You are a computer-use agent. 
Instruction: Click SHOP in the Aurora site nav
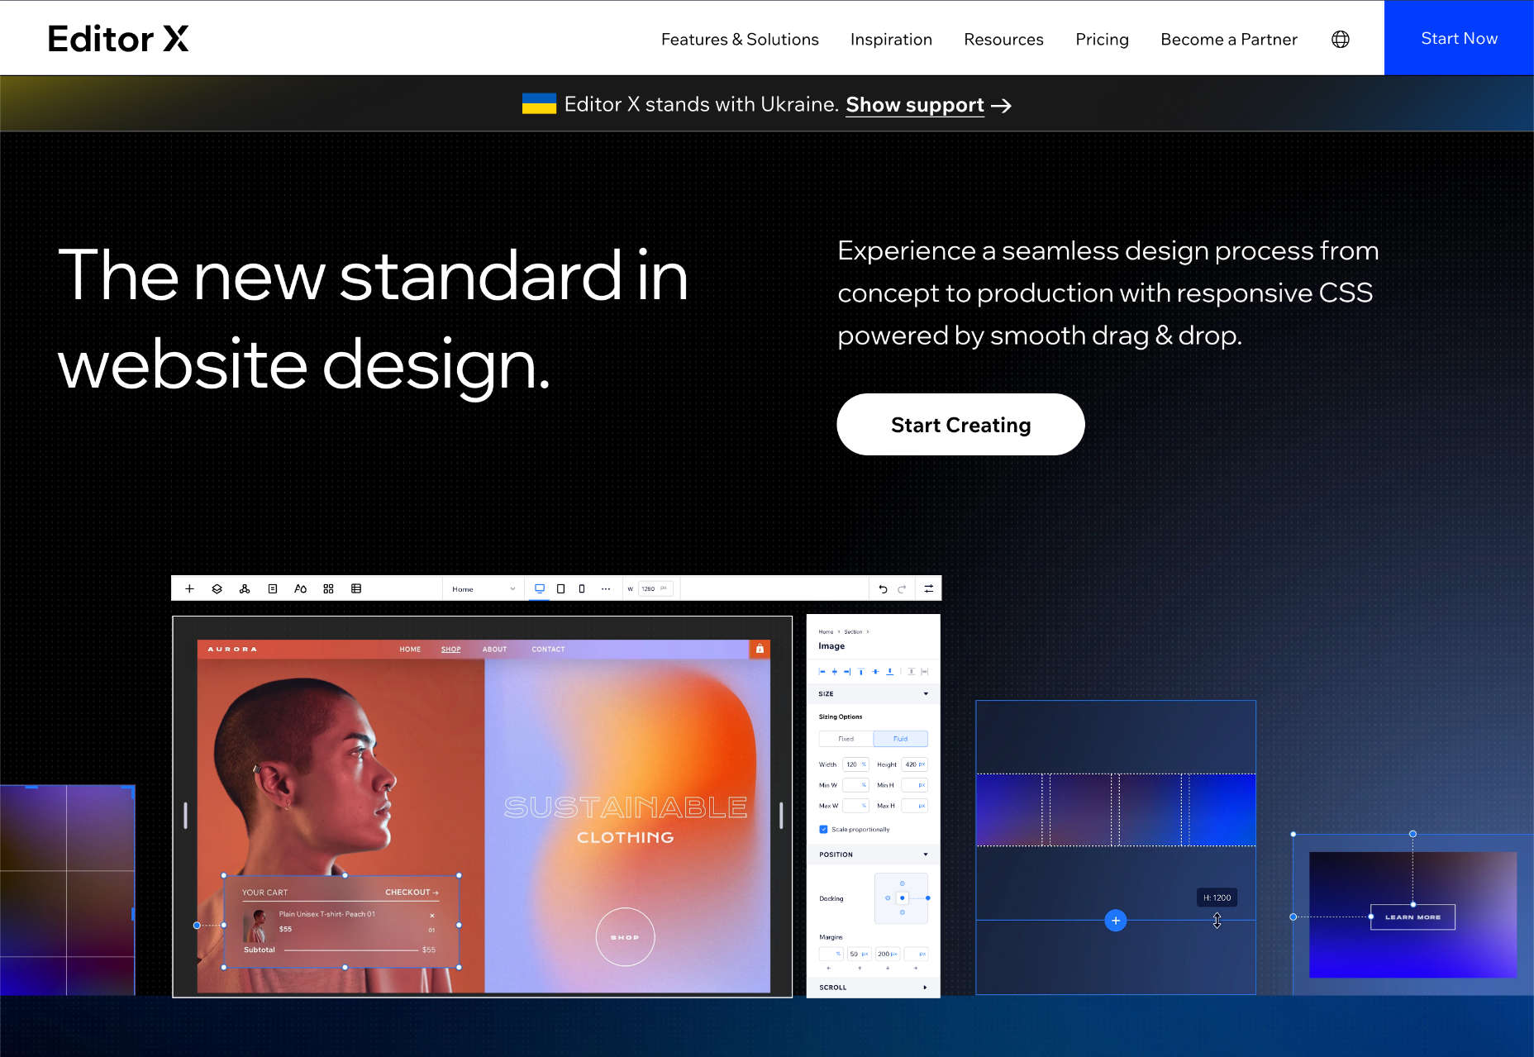click(x=451, y=650)
